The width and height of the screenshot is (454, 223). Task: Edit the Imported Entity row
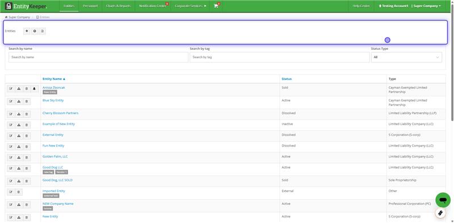(x=11, y=192)
